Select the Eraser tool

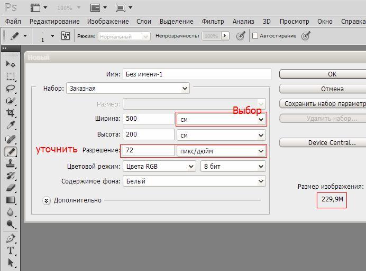(11, 188)
